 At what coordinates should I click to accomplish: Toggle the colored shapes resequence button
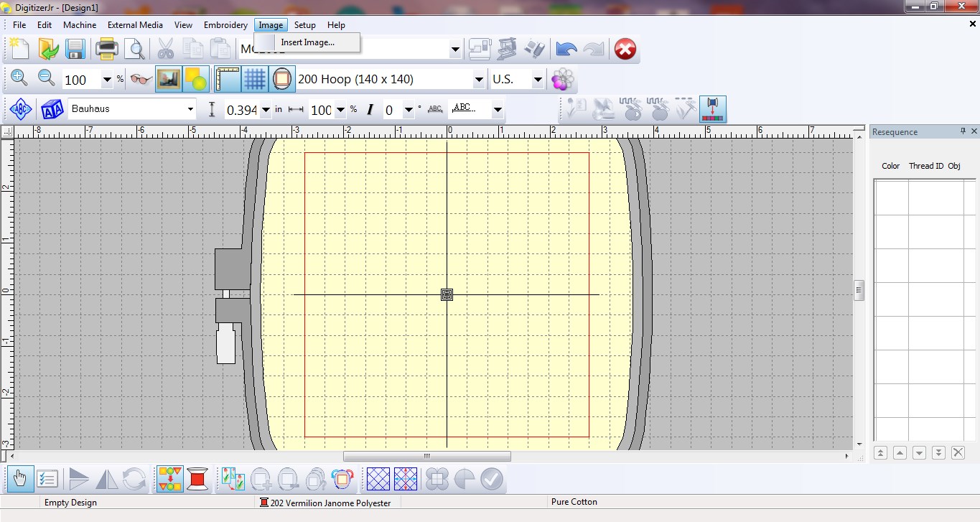tap(170, 479)
